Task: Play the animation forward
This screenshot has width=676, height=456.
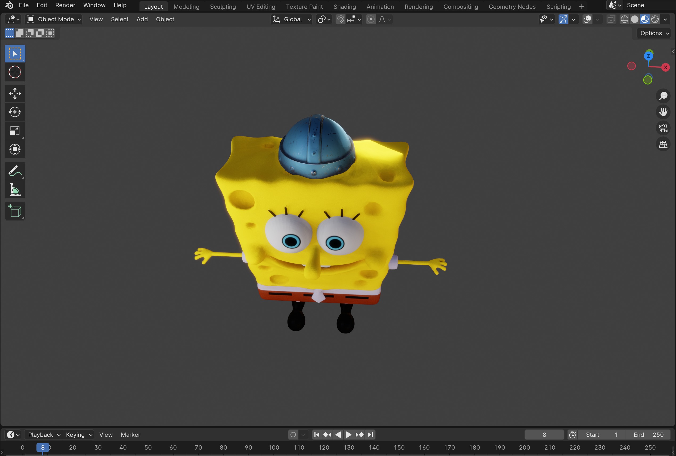Action: pos(349,434)
